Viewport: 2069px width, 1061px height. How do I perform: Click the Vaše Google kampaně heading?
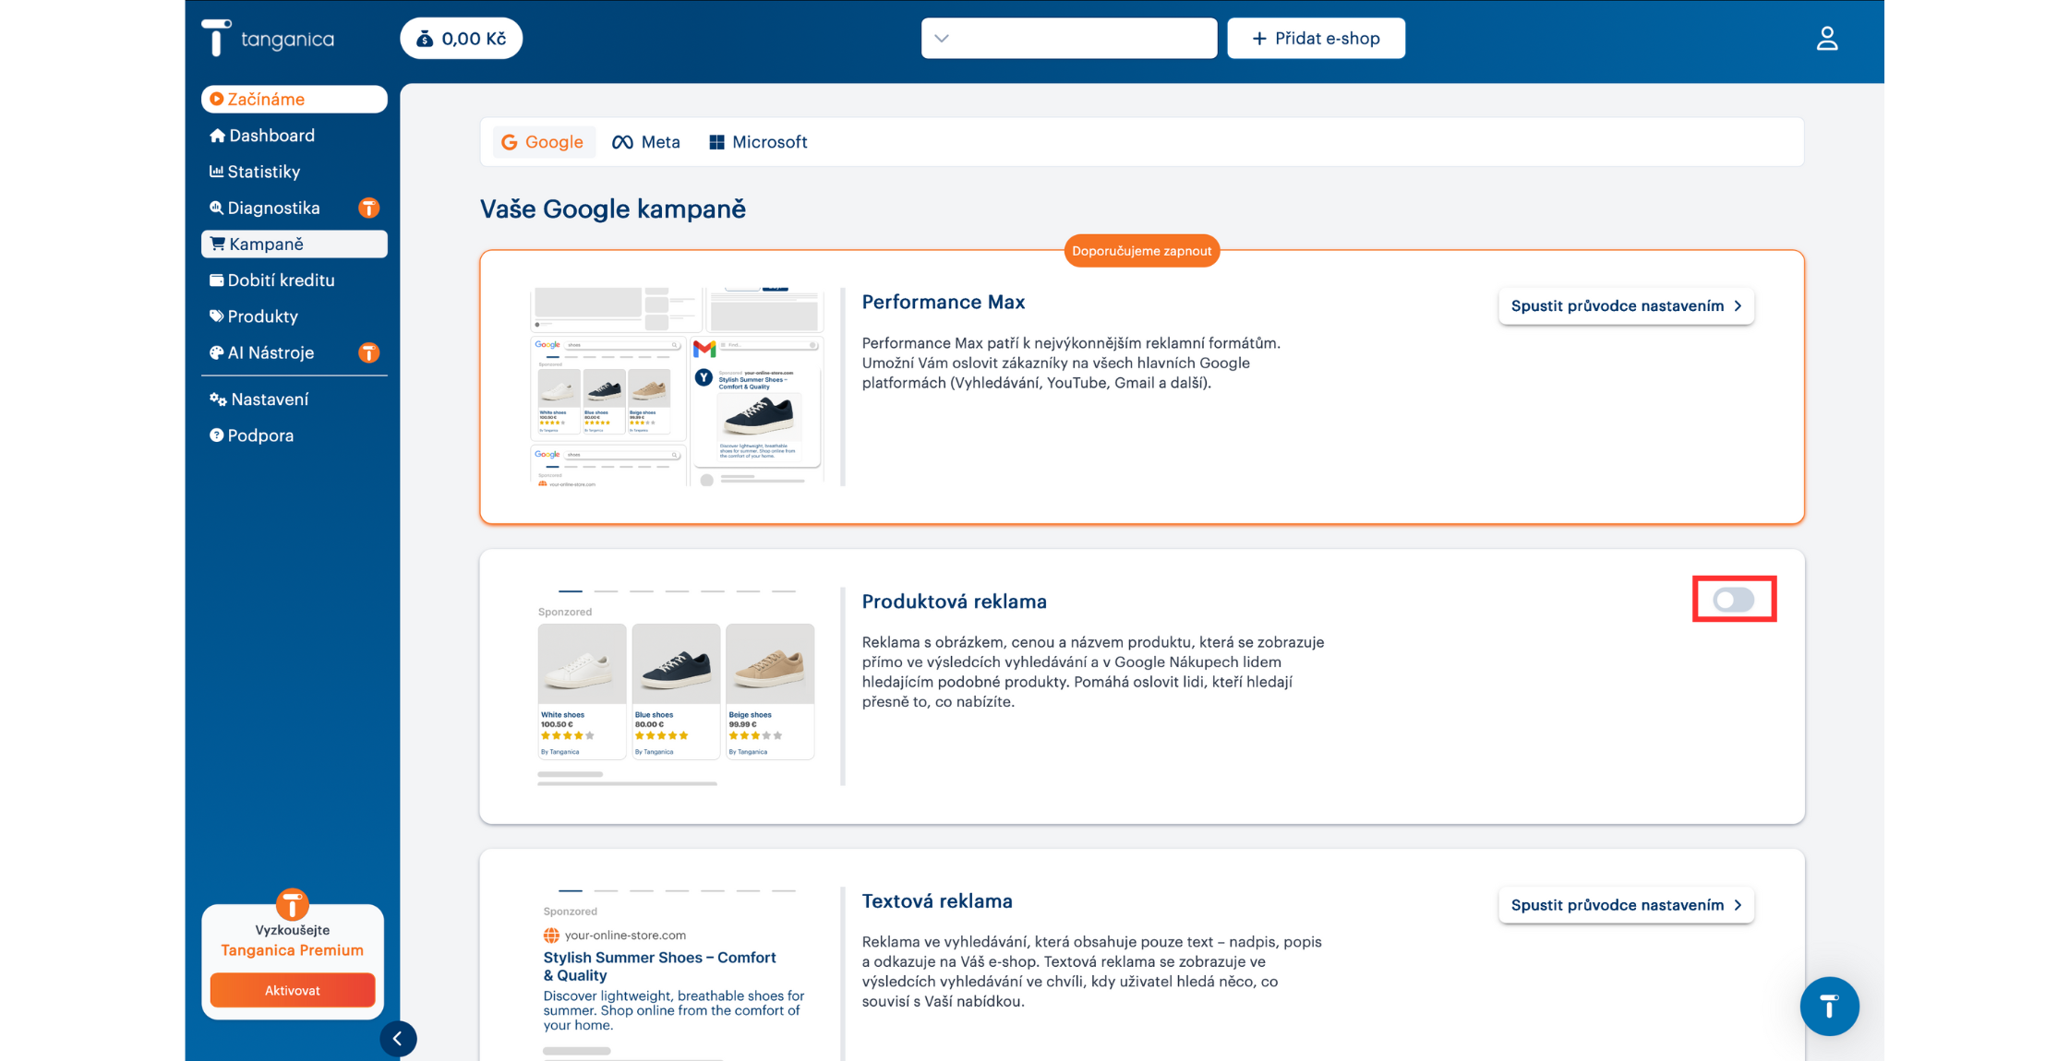[x=612, y=209]
